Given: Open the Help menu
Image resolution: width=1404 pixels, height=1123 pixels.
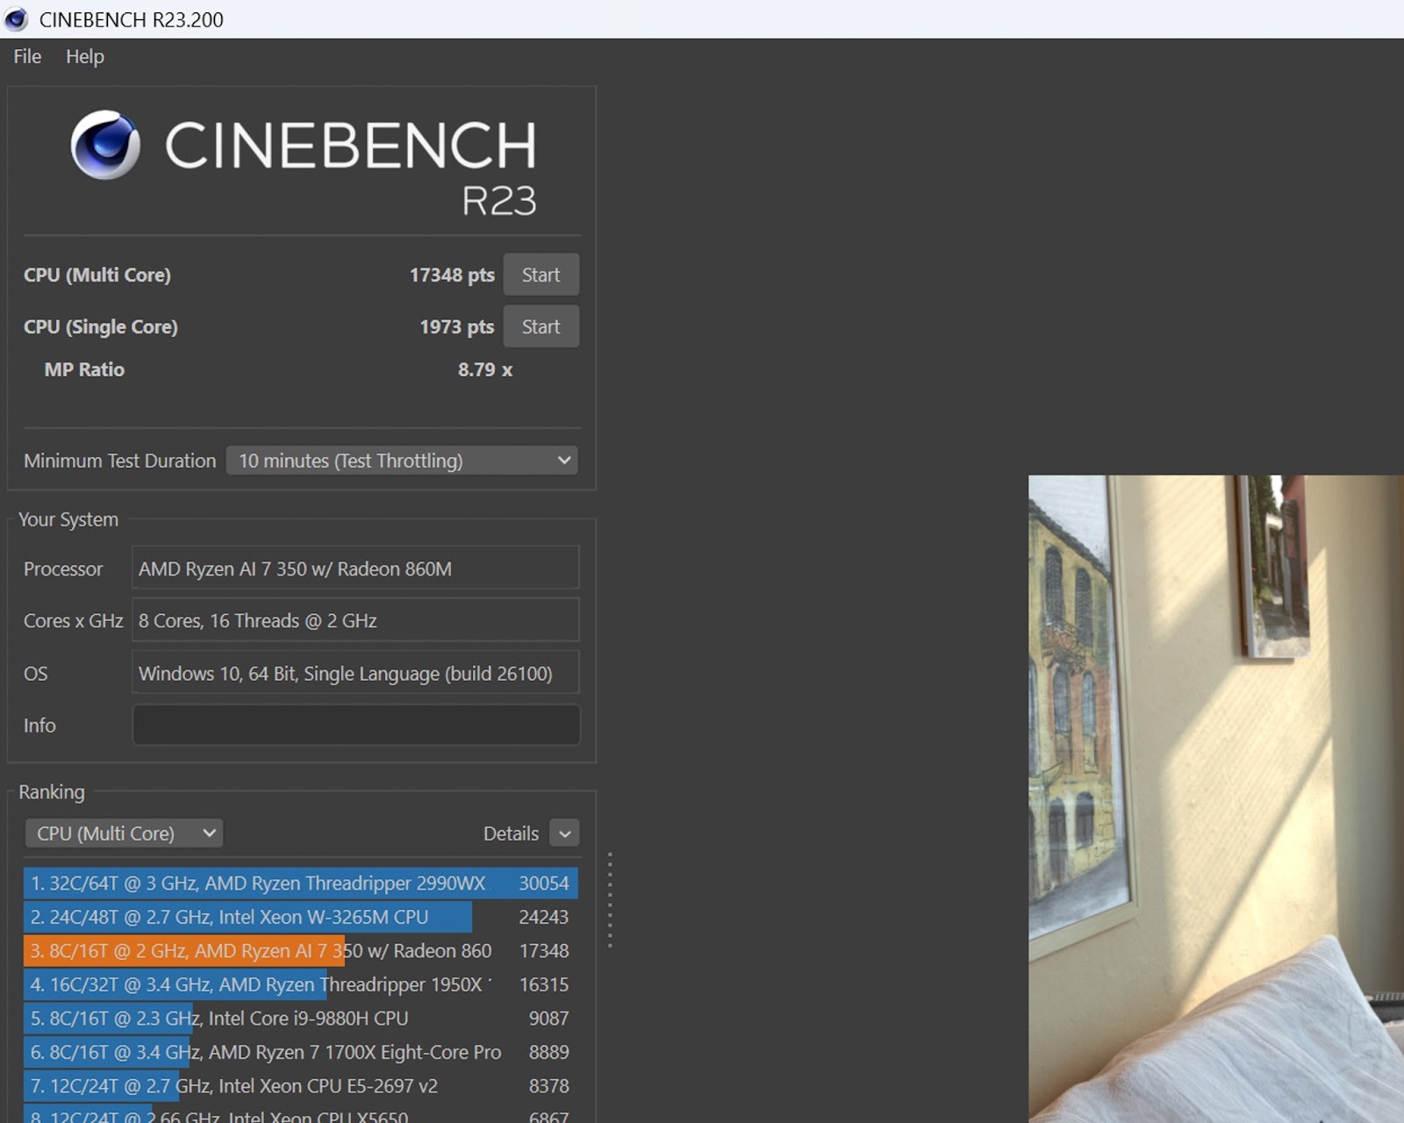Looking at the screenshot, I should (x=84, y=56).
